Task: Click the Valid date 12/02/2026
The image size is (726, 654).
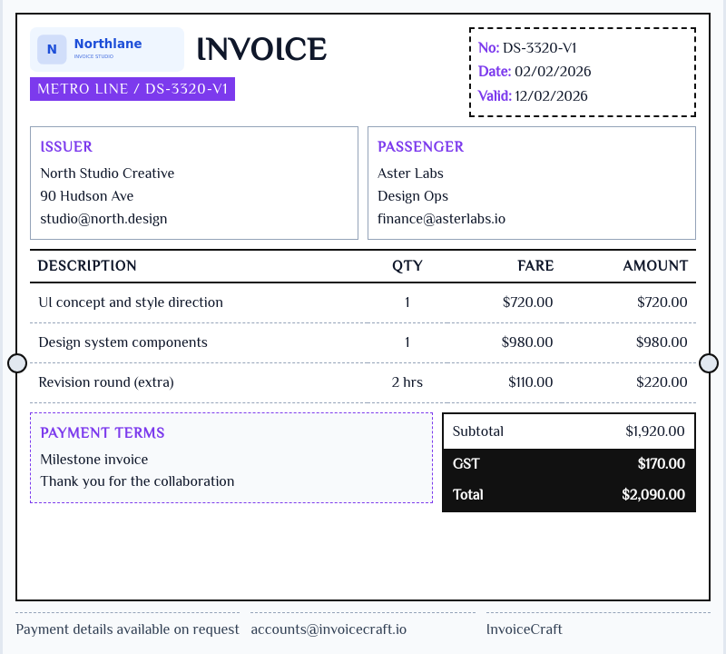Action: pos(551,96)
